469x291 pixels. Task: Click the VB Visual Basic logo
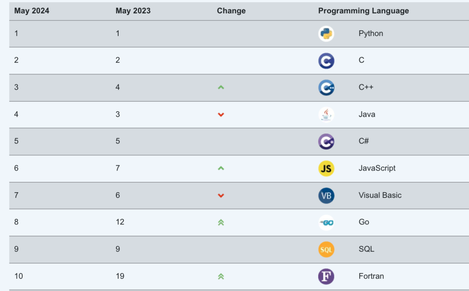[x=326, y=196]
